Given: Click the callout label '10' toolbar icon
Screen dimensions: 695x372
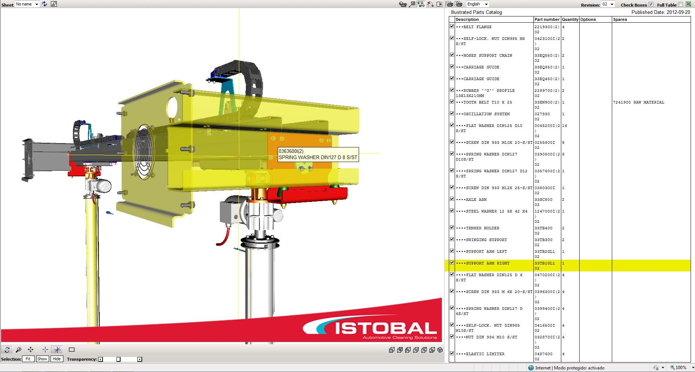Looking at the screenshot, I should [412, 4].
